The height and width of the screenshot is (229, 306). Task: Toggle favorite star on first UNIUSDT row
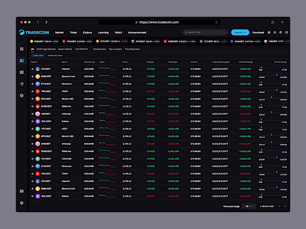32,114
